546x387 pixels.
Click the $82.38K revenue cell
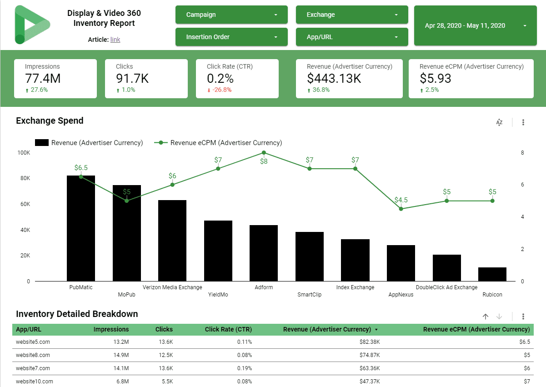click(x=370, y=342)
